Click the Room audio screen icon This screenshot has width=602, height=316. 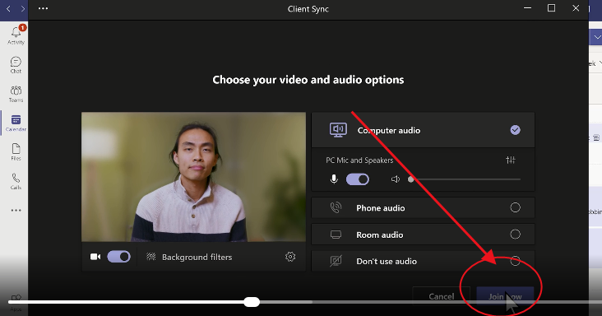tap(336, 235)
